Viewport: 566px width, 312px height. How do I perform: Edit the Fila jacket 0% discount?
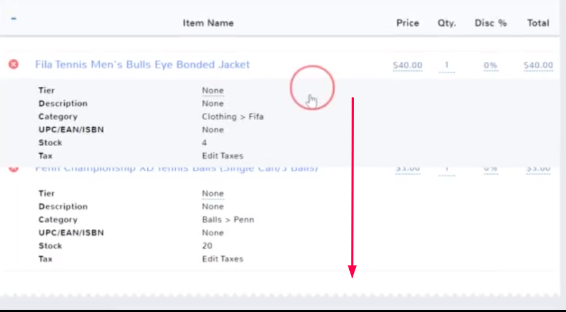490,65
